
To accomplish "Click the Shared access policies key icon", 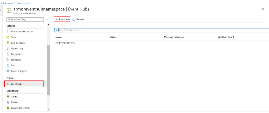I will pos(8,31).
